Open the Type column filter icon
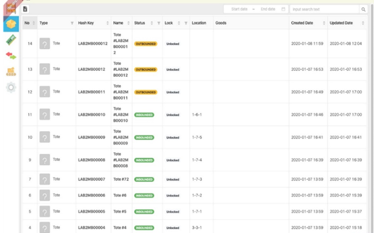The height and width of the screenshot is (233, 374). [x=72, y=23]
